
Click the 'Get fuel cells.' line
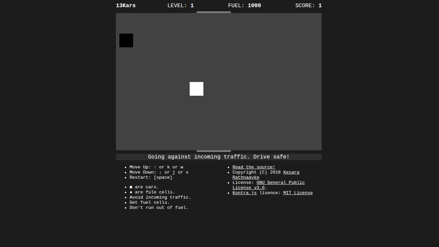click(x=150, y=202)
